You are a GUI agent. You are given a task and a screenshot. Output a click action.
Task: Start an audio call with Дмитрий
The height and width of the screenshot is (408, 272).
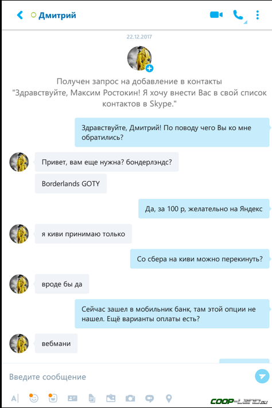click(238, 15)
